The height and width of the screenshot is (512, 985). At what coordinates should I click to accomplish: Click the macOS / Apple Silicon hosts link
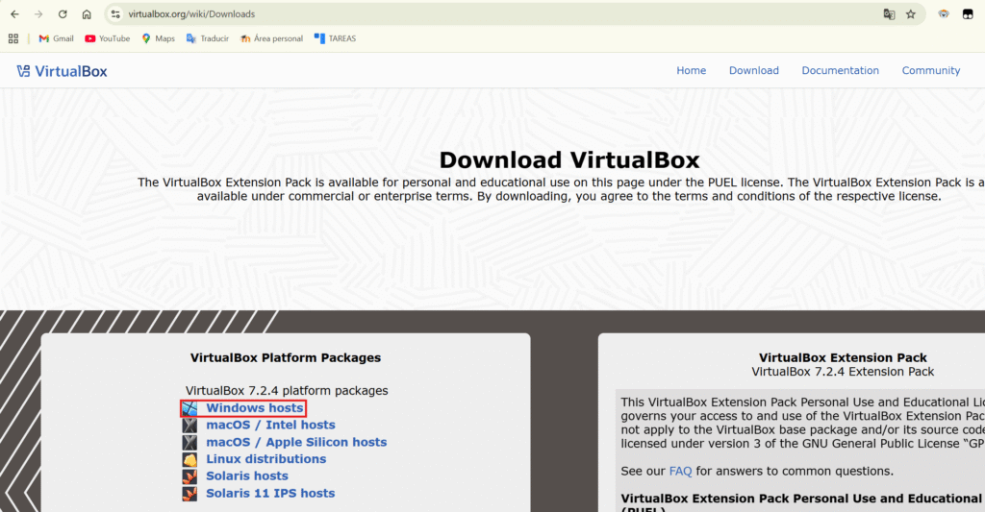296,443
